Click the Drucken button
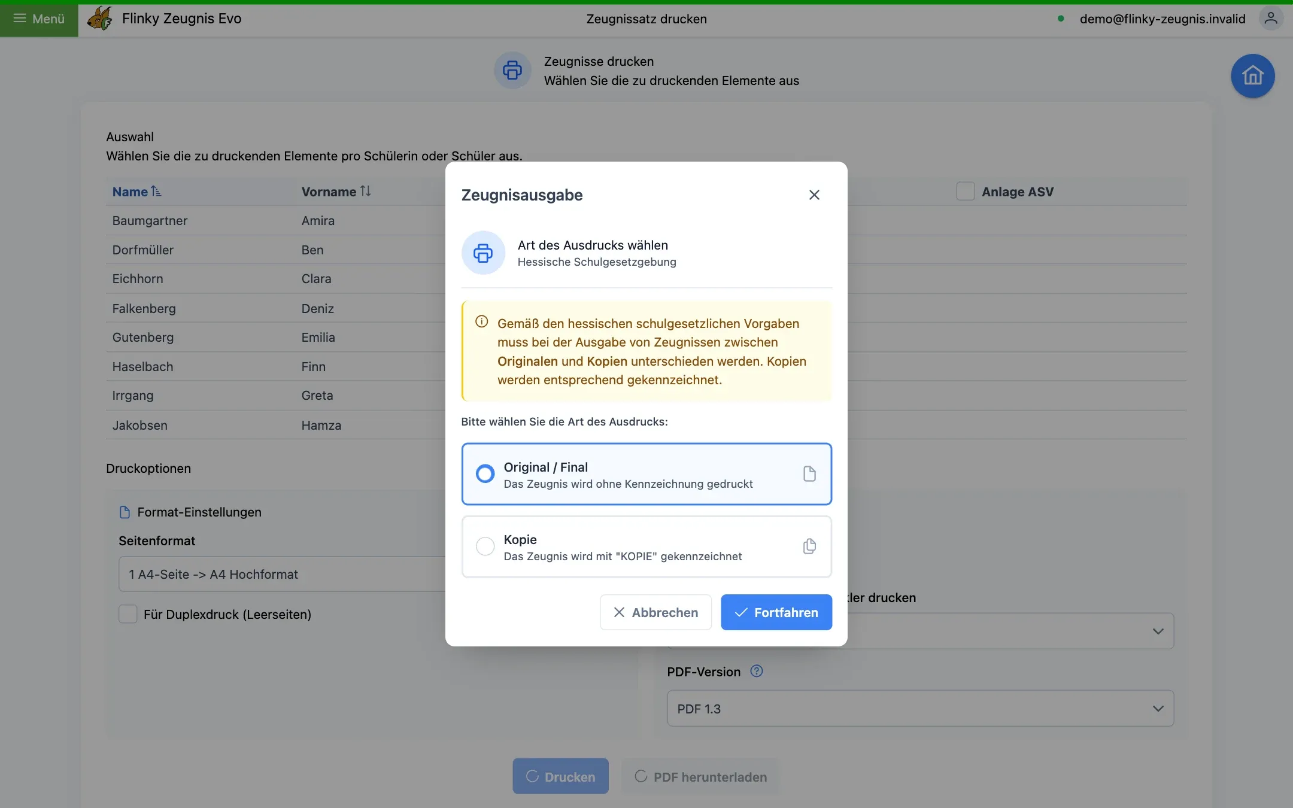This screenshot has height=808, width=1293. (560, 776)
